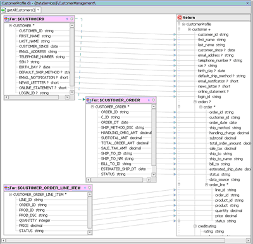Select product_id string in Return

[x=229, y=200]
